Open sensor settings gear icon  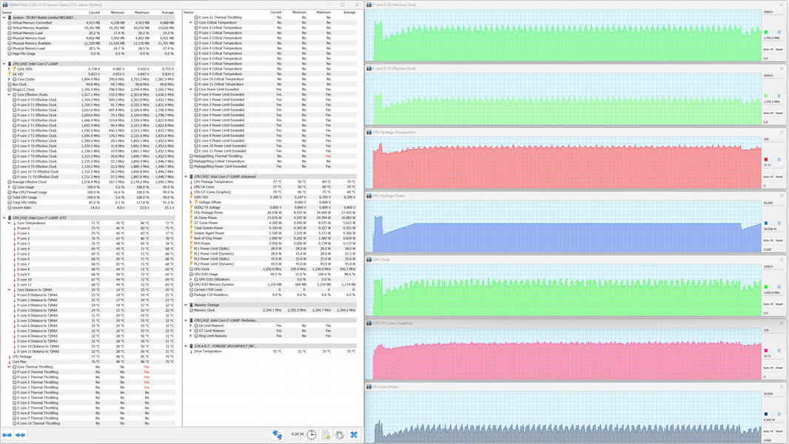tap(340, 435)
